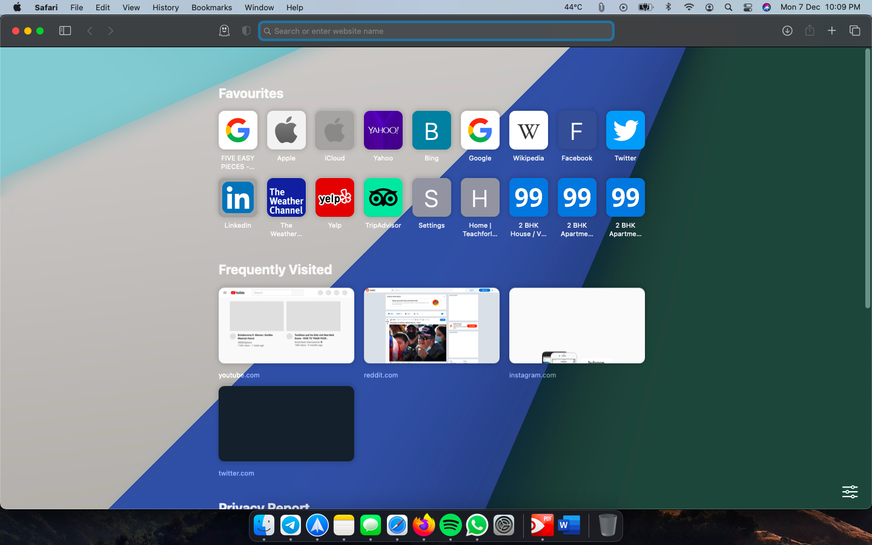Check battery status in the menu bar

(645, 7)
